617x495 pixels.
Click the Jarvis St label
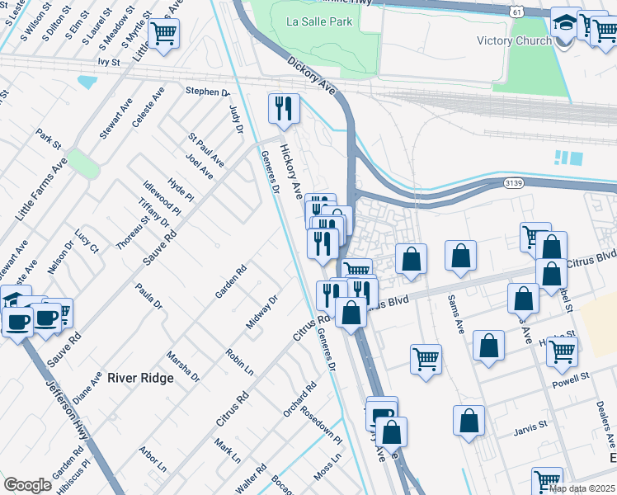530,428
